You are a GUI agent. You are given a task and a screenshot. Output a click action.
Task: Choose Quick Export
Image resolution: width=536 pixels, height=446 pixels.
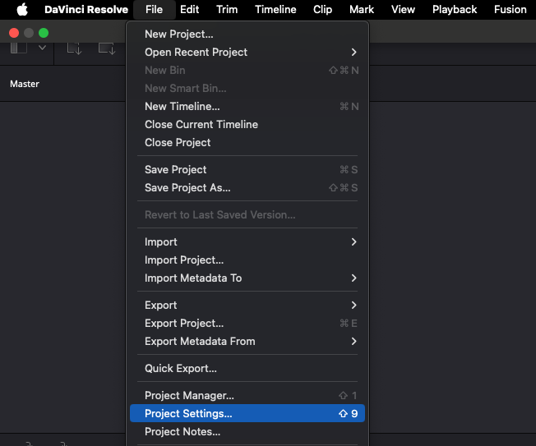pos(181,368)
